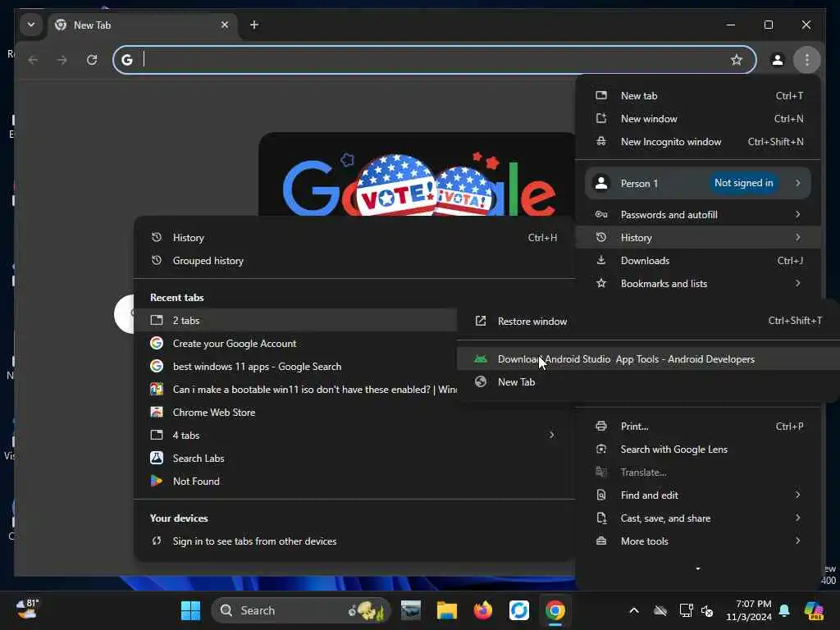The image size is (840, 630).
Task: Show hidden system tray icons
Action: pyautogui.click(x=634, y=610)
